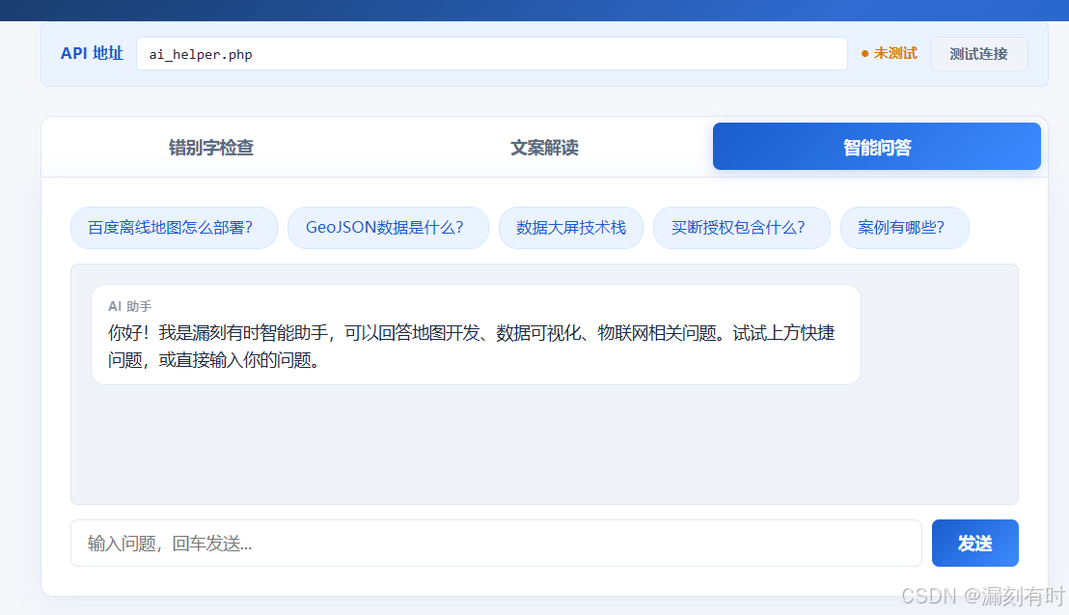The height and width of the screenshot is (615, 1069).
Task: Click the API 地址 label
Action: point(92,54)
